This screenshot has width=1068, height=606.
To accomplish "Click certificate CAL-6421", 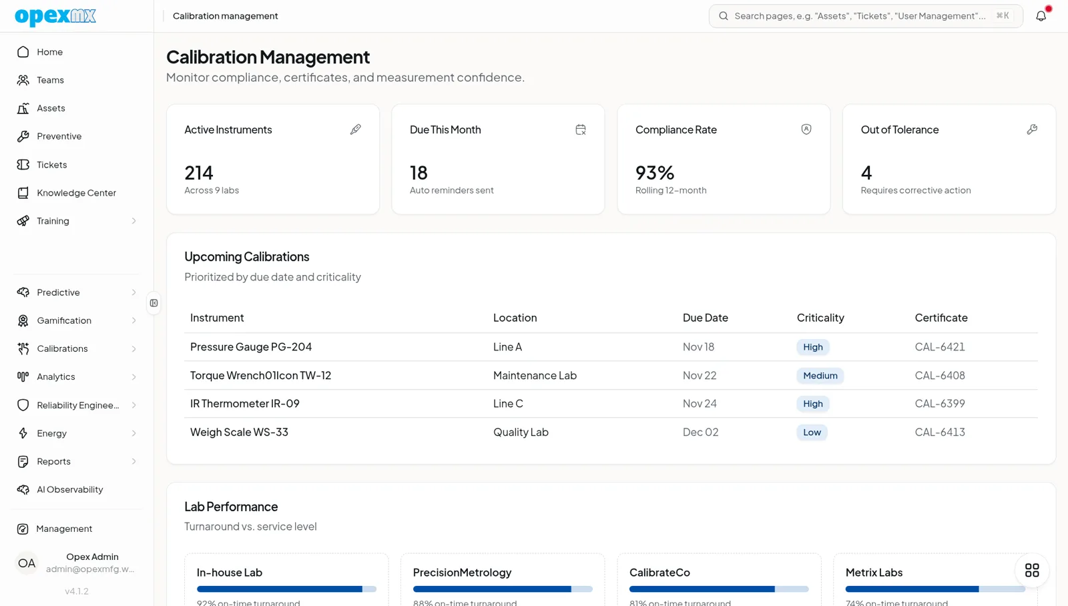I will [x=940, y=347].
